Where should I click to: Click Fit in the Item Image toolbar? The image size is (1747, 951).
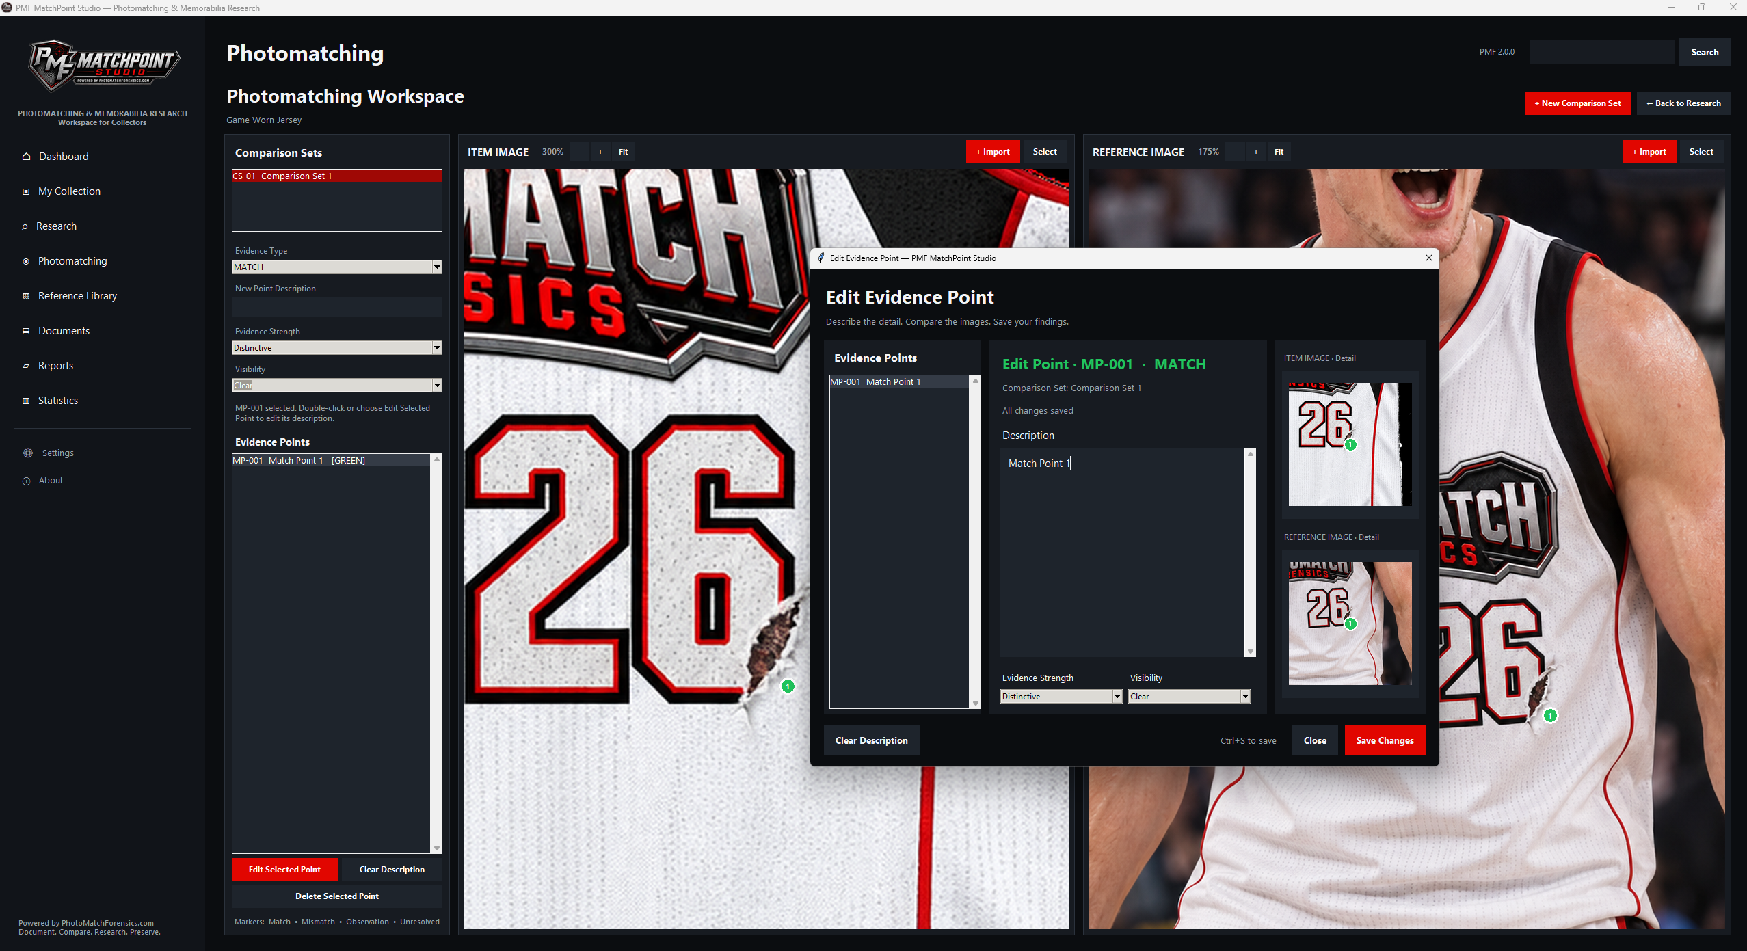click(624, 152)
